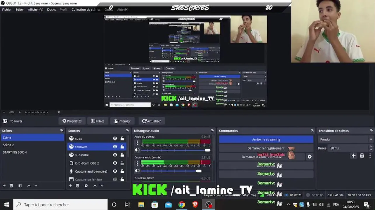Viewport: 375px width, 210px height.
Task: Toggle visibility of Capture audio (entrée) source
Action: 115,171
